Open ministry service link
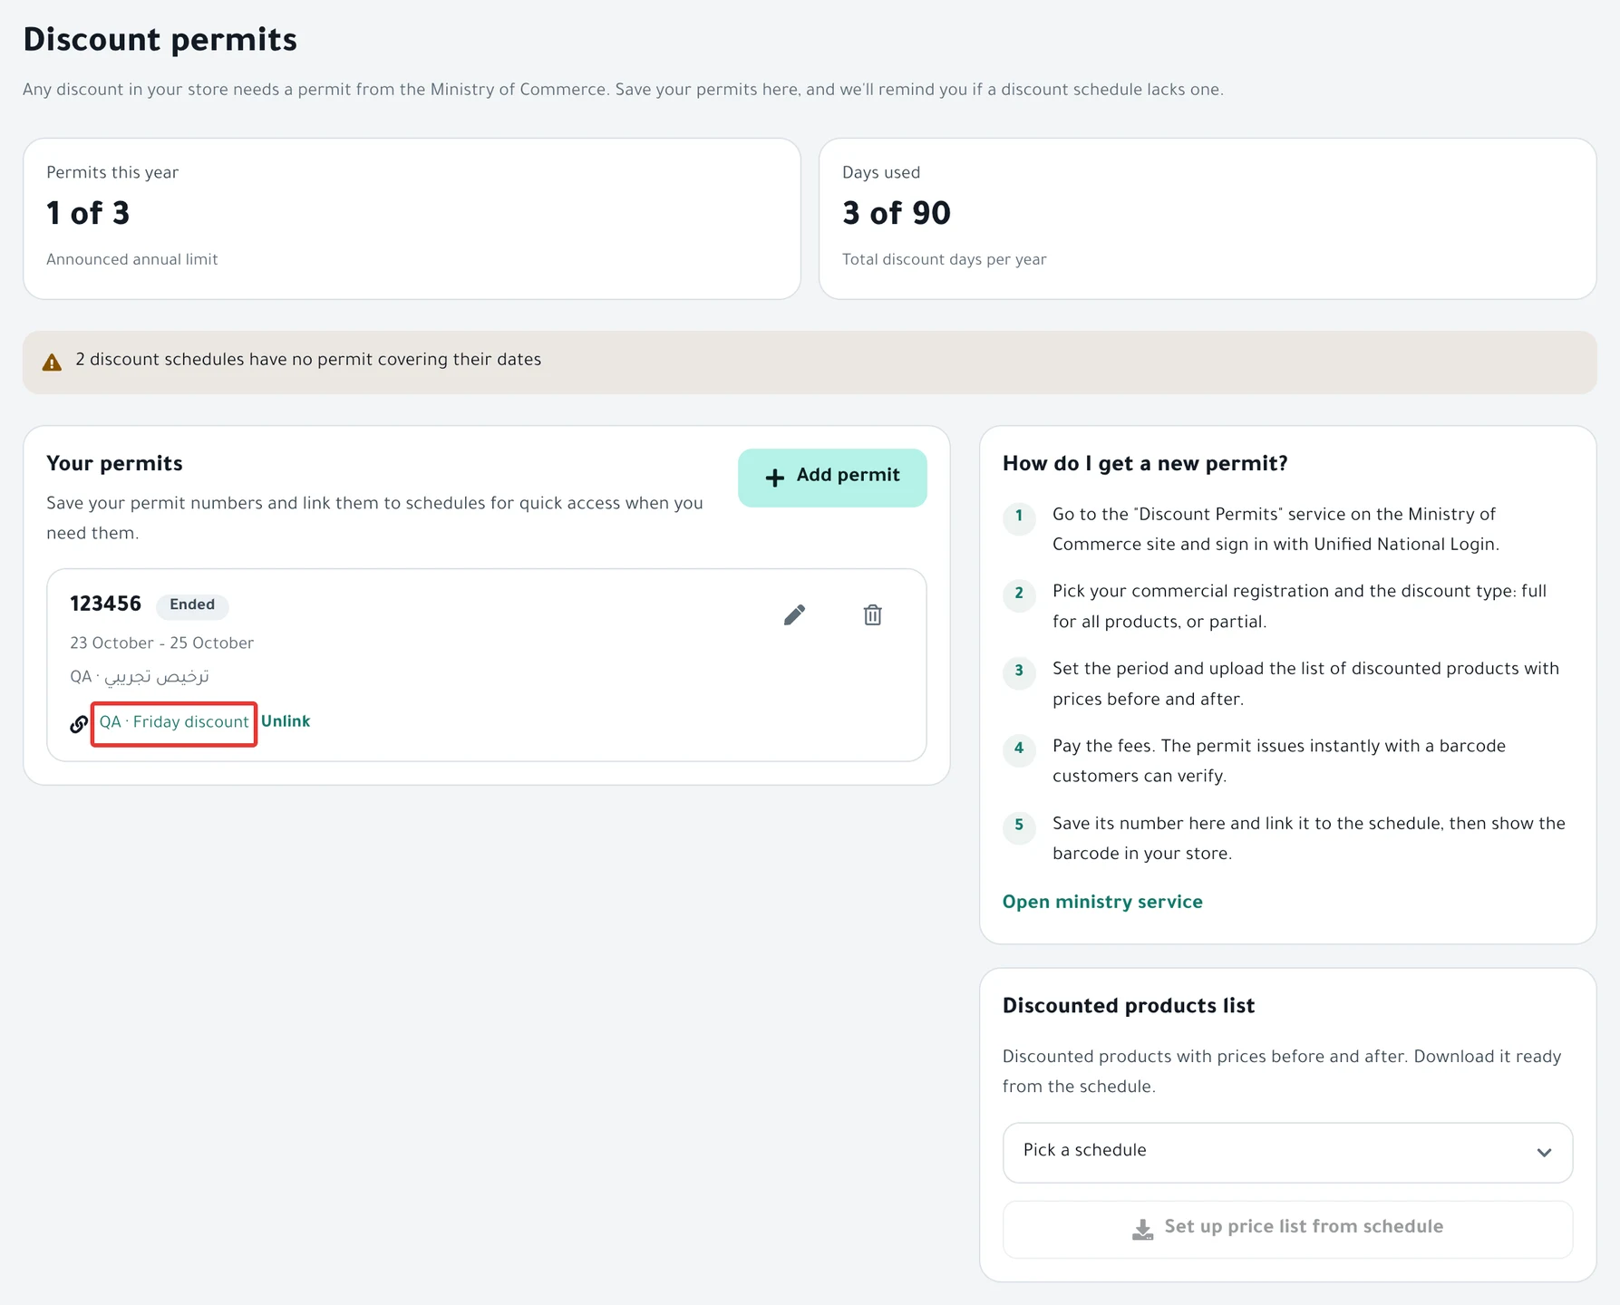 point(1102,903)
